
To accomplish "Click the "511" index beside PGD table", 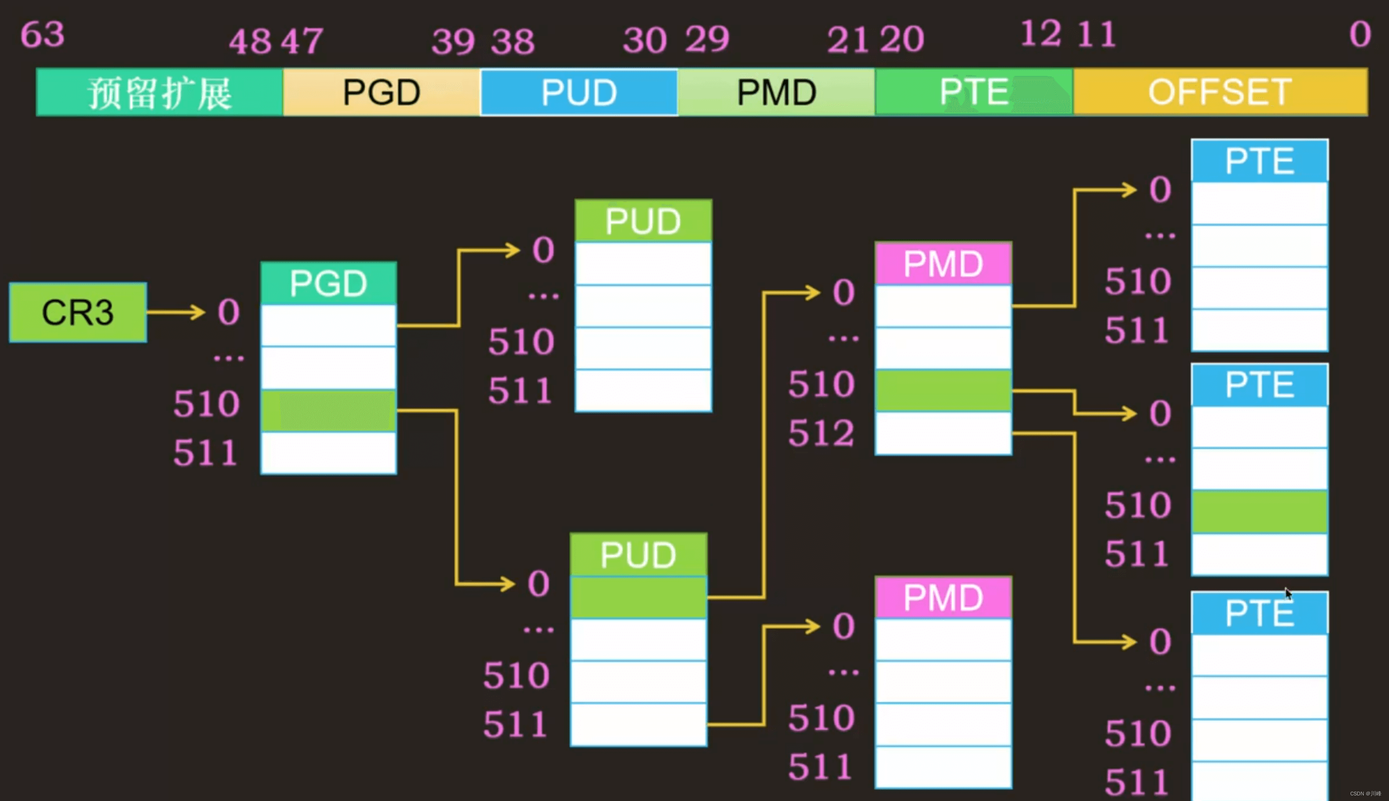I will pos(206,453).
